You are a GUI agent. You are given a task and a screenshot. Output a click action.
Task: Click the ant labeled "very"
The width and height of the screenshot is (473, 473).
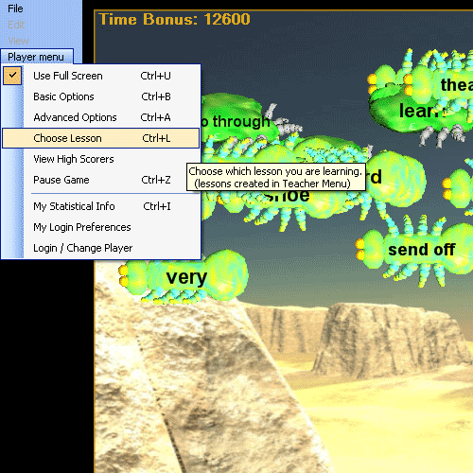tap(184, 276)
